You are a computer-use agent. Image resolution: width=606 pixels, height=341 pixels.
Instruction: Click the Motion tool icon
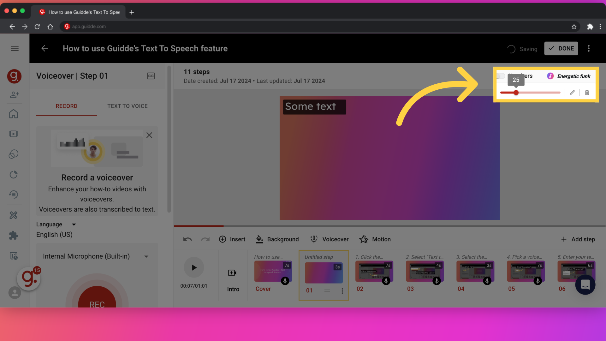pyautogui.click(x=363, y=239)
